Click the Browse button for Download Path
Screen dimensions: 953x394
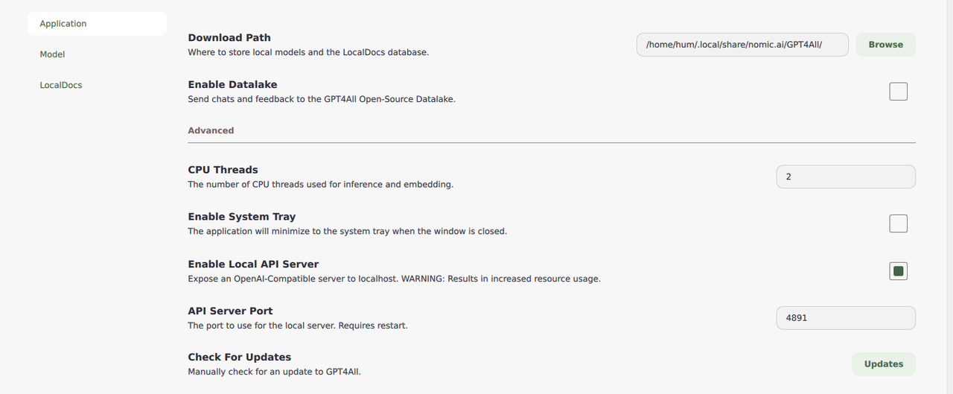tap(885, 45)
